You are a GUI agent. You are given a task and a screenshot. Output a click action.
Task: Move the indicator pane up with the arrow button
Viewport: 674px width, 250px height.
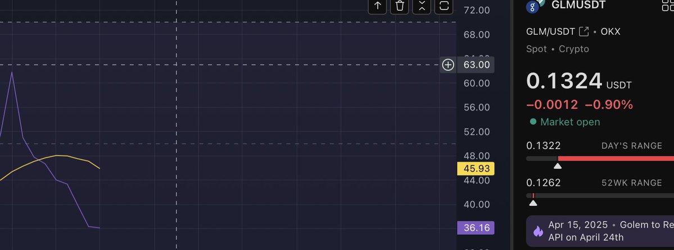tap(377, 6)
